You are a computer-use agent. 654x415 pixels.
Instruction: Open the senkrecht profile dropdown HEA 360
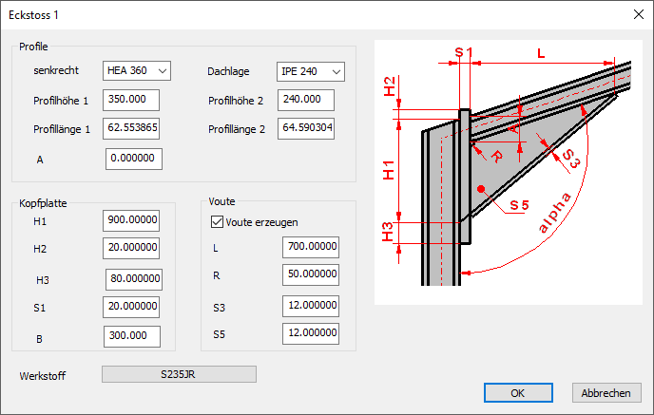point(137,71)
